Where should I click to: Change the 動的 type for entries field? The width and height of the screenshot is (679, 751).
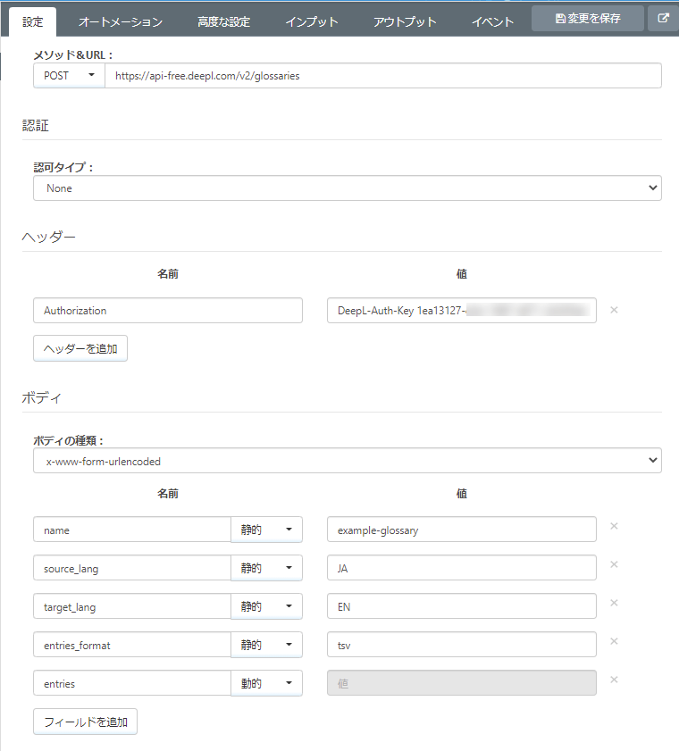[x=266, y=683]
